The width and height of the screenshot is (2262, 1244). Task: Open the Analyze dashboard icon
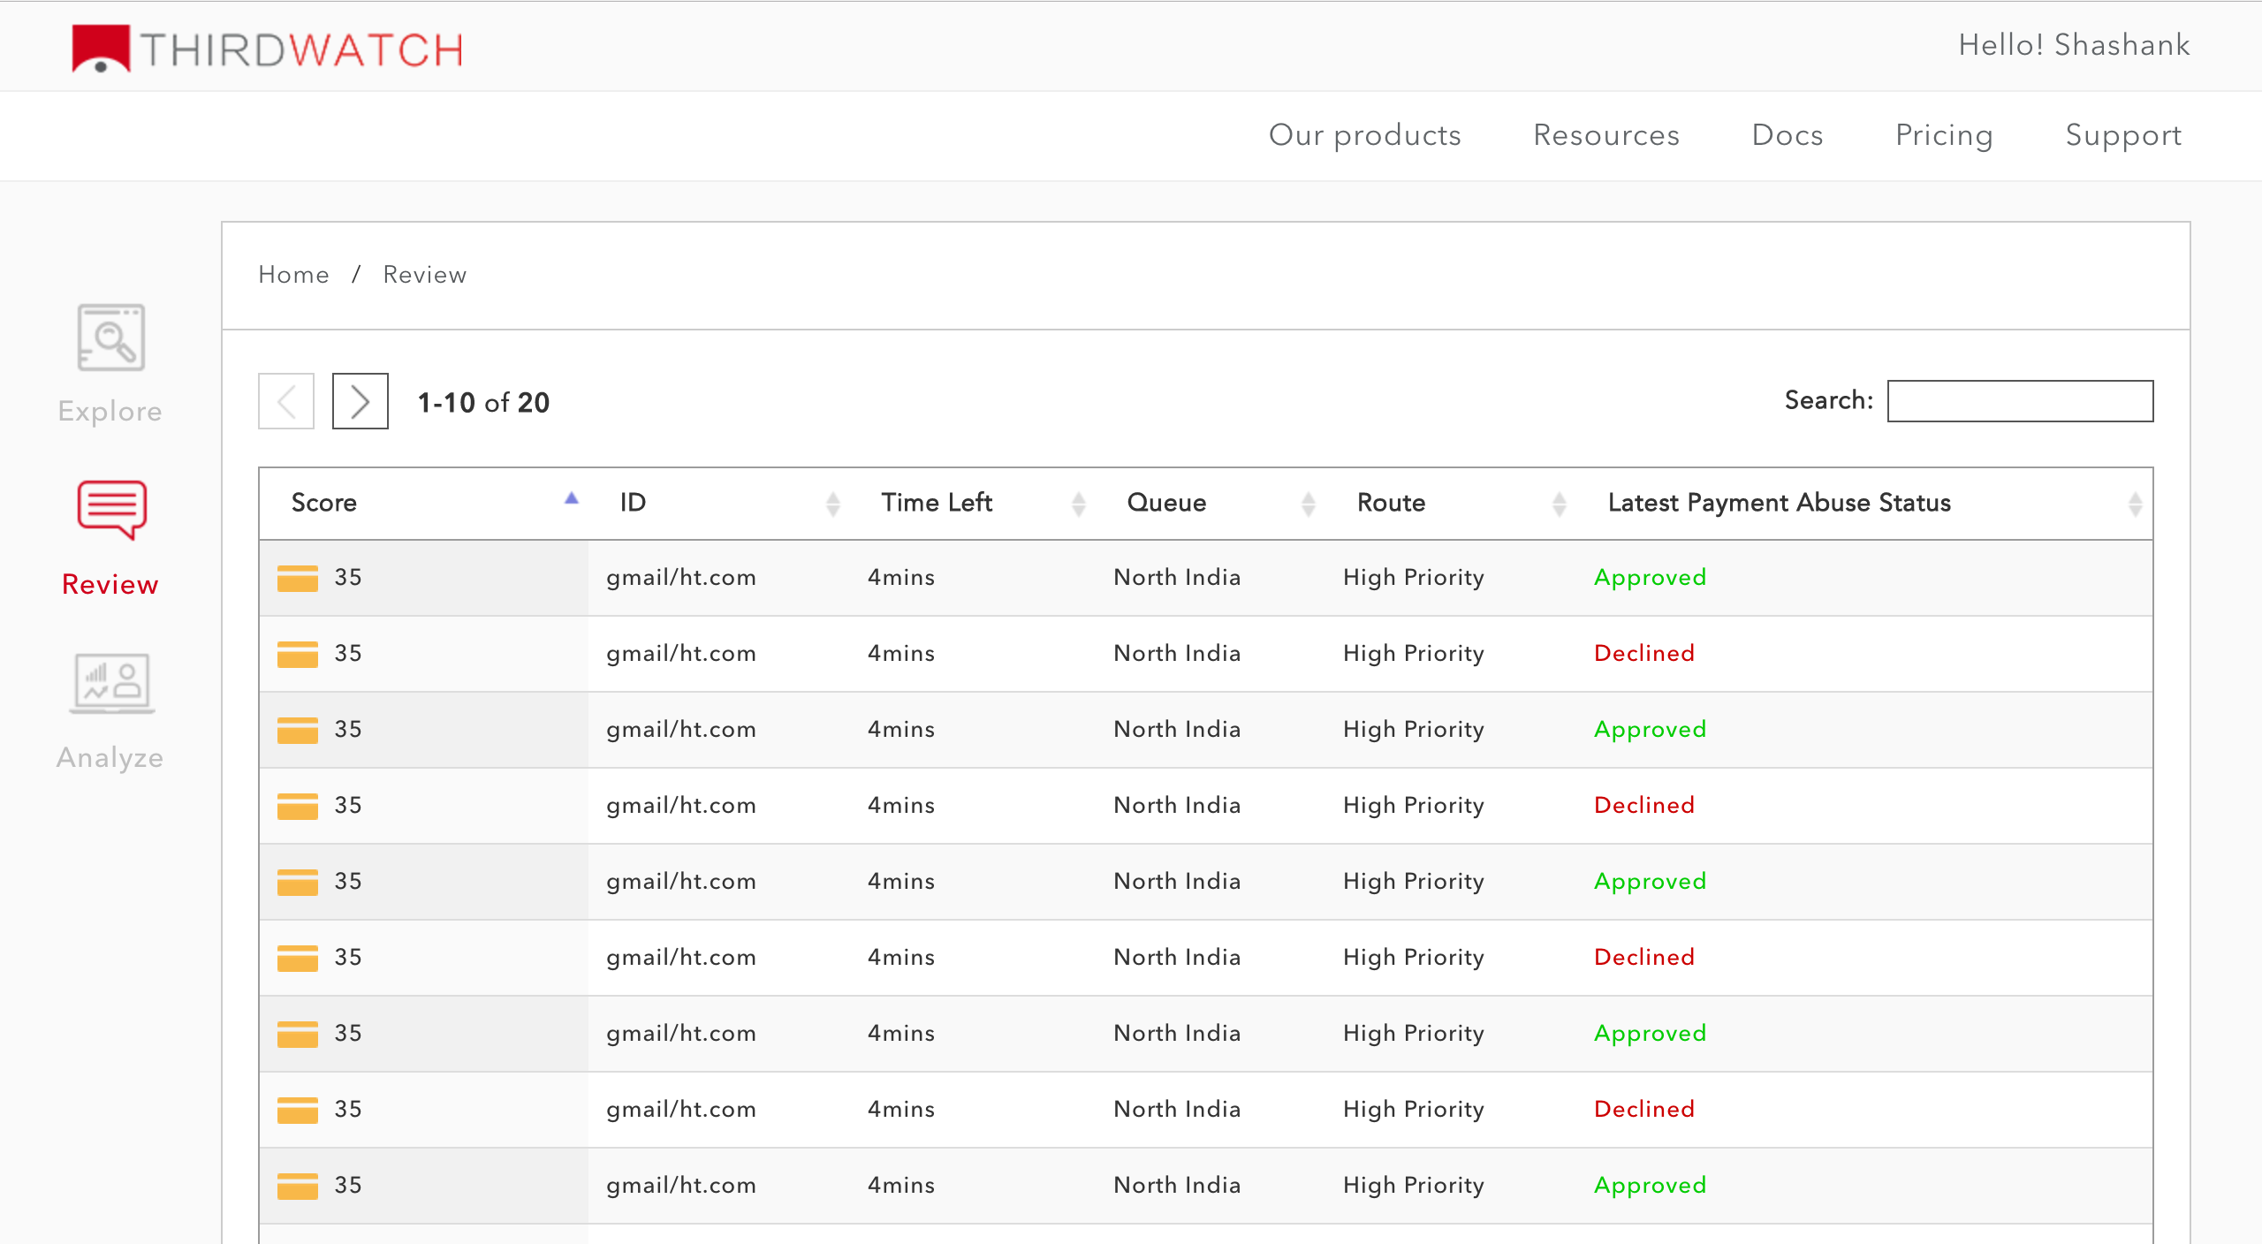tap(111, 683)
